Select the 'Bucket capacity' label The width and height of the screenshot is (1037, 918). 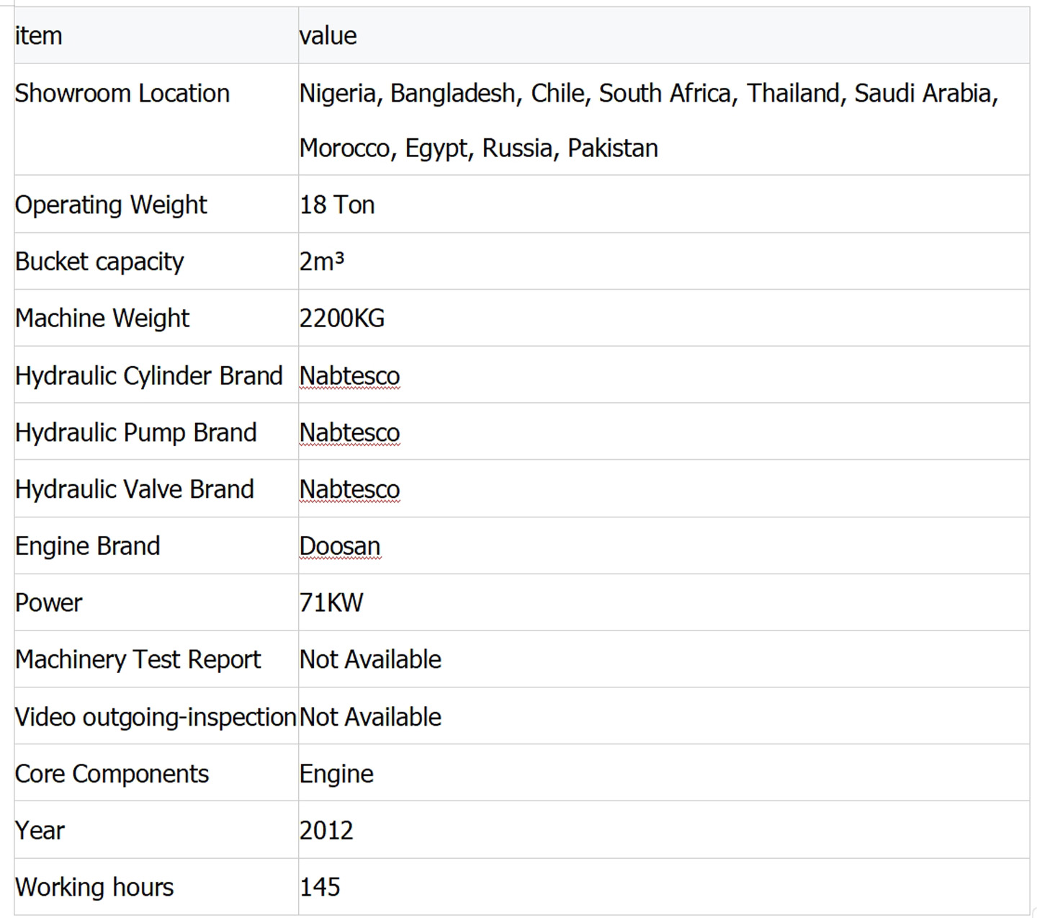[99, 262]
